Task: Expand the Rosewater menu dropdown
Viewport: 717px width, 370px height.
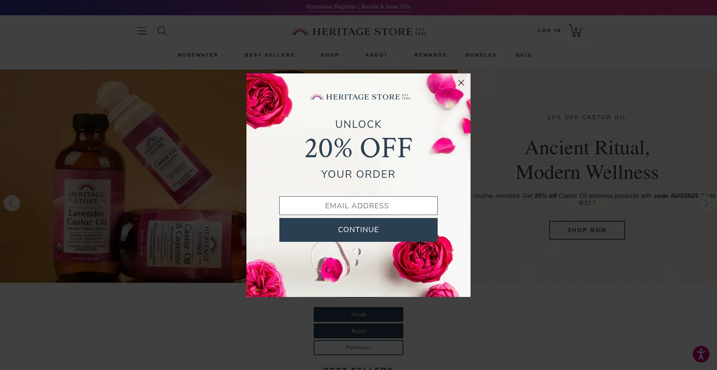Action: tap(201, 55)
